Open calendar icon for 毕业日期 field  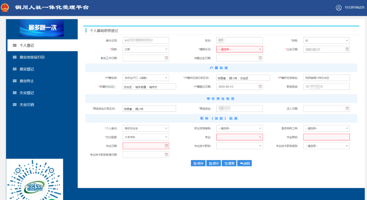[x=166, y=146]
